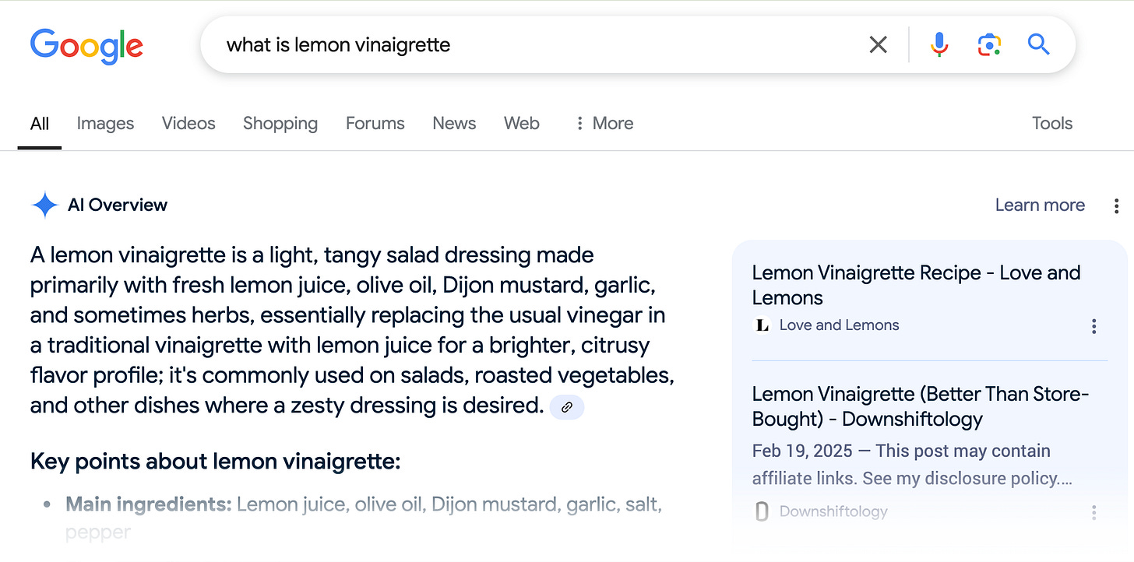Viewport: 1134px width, 562px height.
Task: Go to the Forums tab
Action: tap(375, 123)
